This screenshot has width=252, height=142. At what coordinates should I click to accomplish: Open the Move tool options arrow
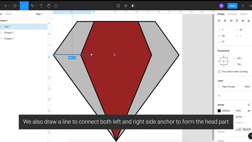pyautogui.click(x=9, y=6)
